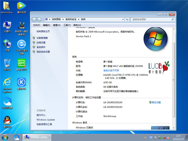Open Internet Explorer desktop icon

click(7, 85)
